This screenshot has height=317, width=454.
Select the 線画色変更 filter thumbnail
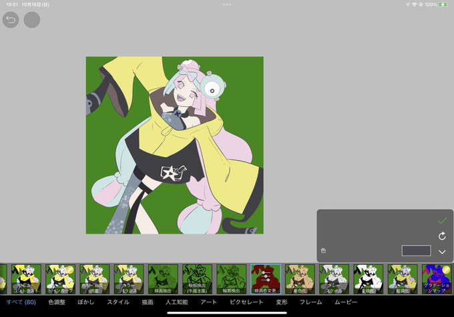click(266, 279)
